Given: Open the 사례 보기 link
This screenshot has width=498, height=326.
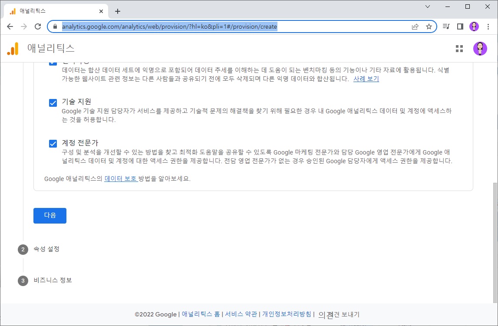Looking at the screenshot, I should [x=366, y=79].
